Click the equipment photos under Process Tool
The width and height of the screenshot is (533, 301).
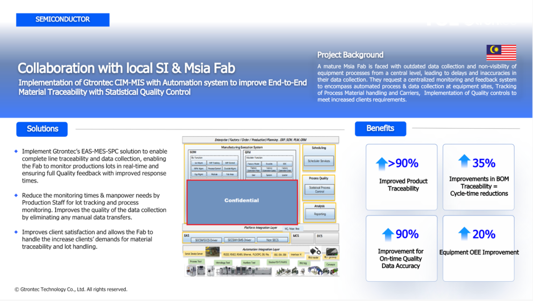pyautogui.click(x=195, y=270)
